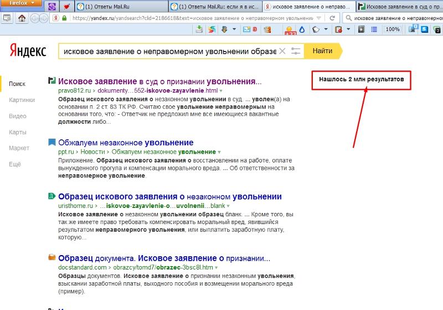
Task: Click blue bookmark favicon of ppt.ru result
Action: click(x=51, y=142)
